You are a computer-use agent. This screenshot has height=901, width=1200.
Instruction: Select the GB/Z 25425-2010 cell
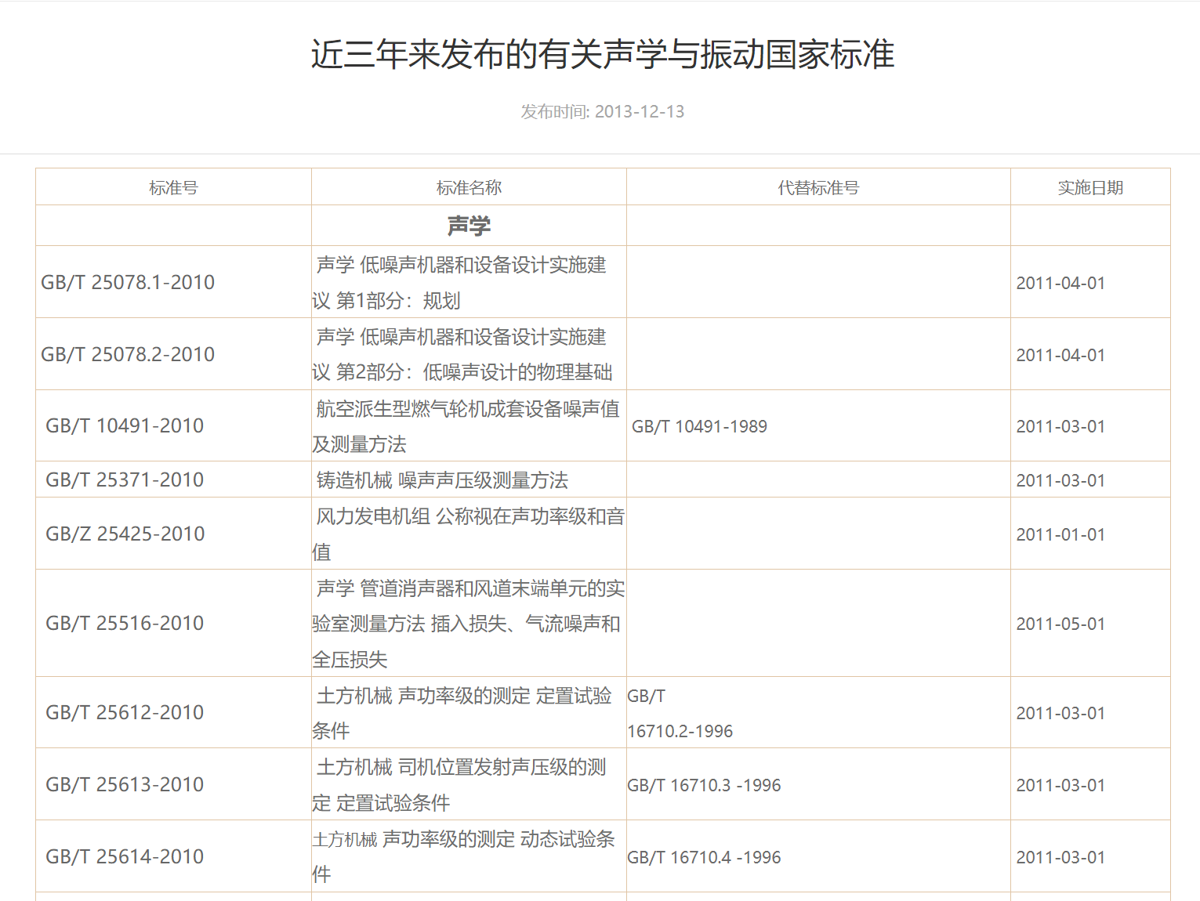pos(125,534)
